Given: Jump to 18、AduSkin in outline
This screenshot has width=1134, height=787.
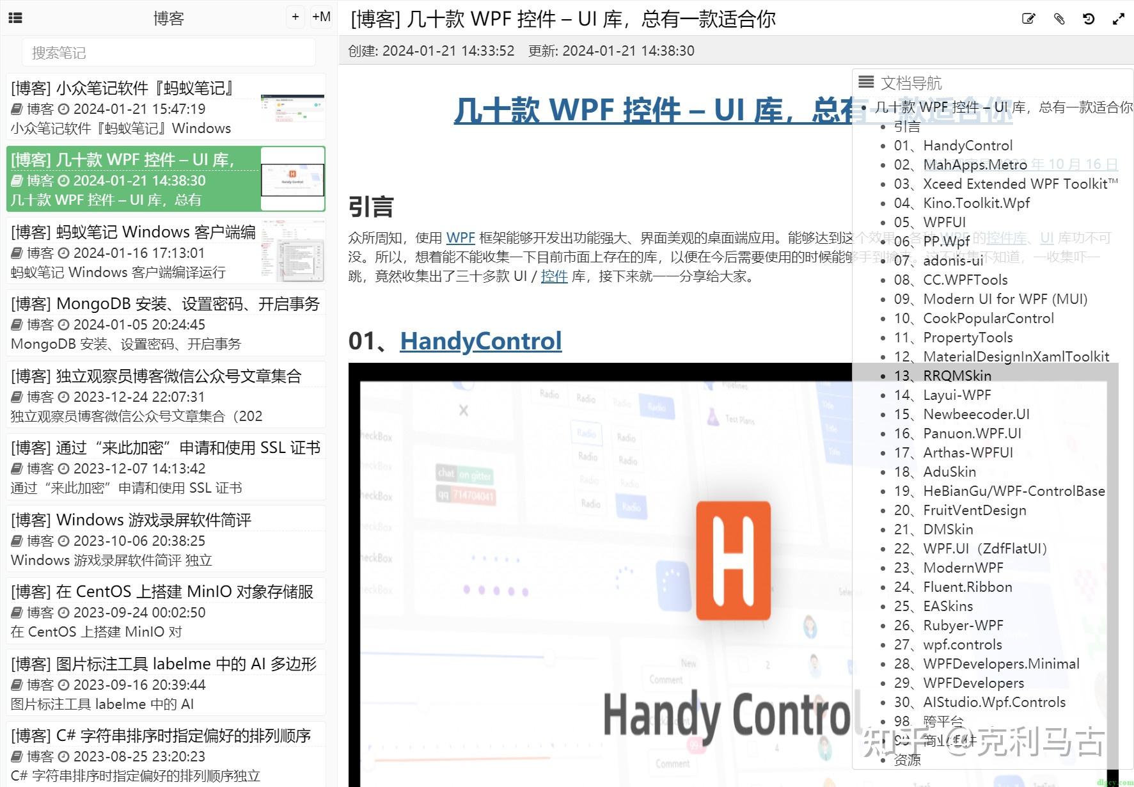Looking at the screenshot, I should [935, 472].
